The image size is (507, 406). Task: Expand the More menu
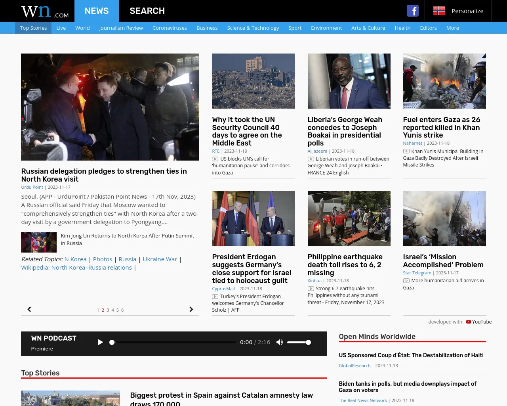coord(452,28)
